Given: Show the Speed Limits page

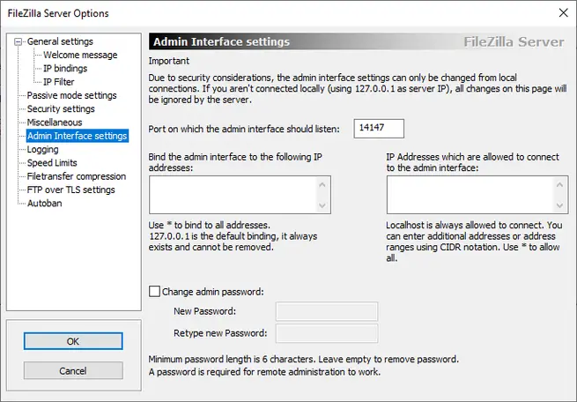Looking at the screenshot, I should coord(52,163).
